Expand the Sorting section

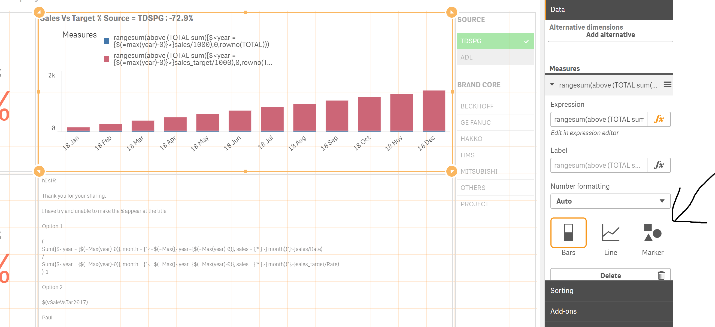coord(609,291)
